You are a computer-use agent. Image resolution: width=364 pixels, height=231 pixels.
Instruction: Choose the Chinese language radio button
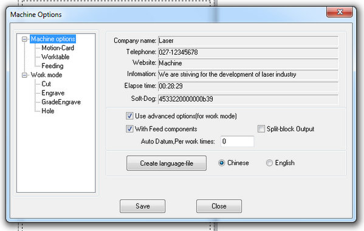[221, 163]
